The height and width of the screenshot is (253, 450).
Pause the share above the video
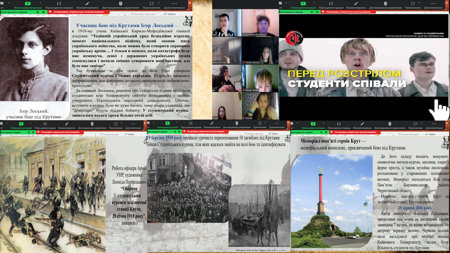pyautogui.click(x=331, y=4)
